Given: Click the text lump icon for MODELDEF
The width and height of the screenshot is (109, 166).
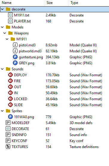Looking at the screenshot, I should (x=8, y=123).
